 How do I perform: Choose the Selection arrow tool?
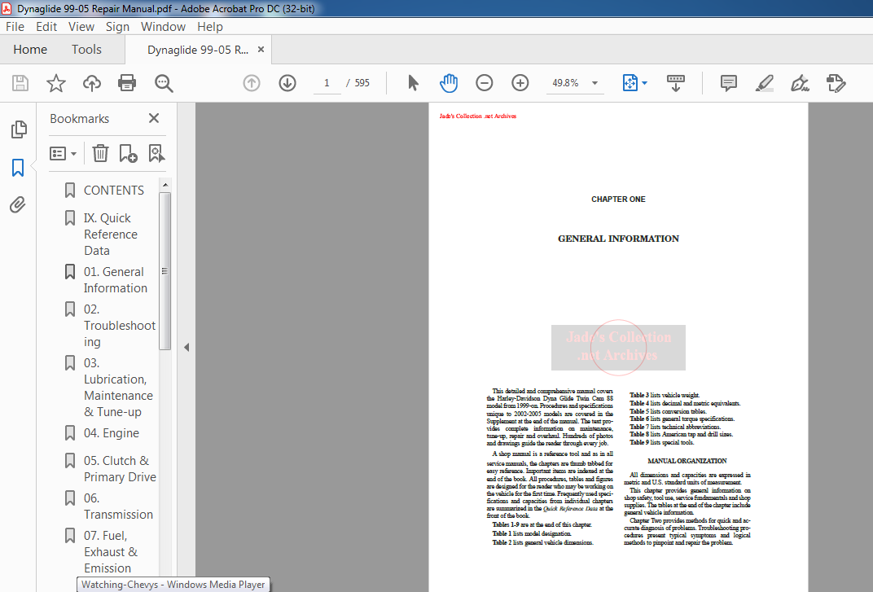click(413, 83)
